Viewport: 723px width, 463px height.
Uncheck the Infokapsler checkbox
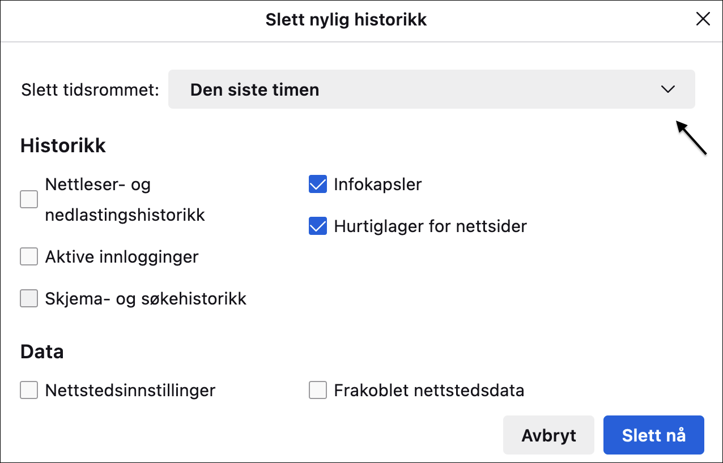(318, 185)
